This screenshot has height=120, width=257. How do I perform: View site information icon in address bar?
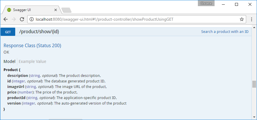pos(31,19)
